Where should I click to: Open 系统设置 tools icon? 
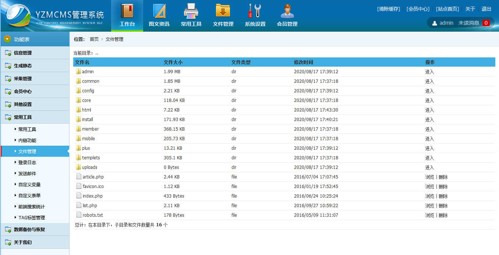255,11
